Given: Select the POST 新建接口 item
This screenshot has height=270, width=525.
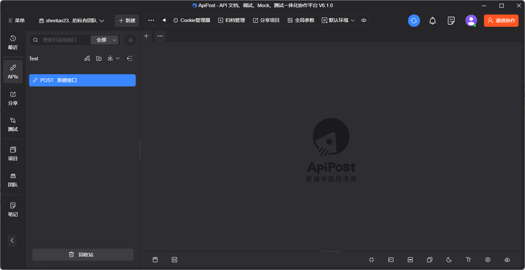Looking at the screenshot, I should tap(82, 80).
